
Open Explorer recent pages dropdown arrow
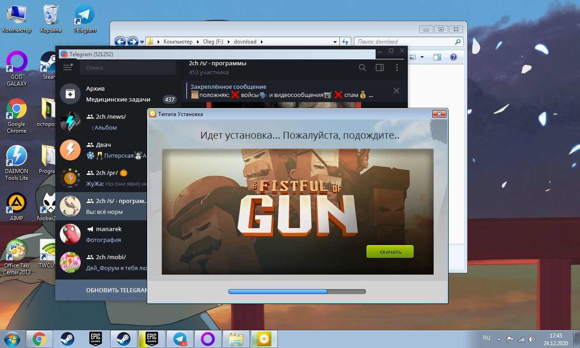click(x=142, y=42)
